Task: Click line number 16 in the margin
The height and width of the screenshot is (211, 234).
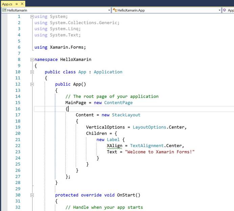Action: tap(18, 109)
